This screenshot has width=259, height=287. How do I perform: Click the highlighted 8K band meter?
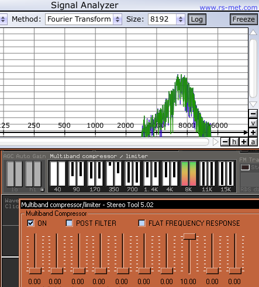pos(189,174)
